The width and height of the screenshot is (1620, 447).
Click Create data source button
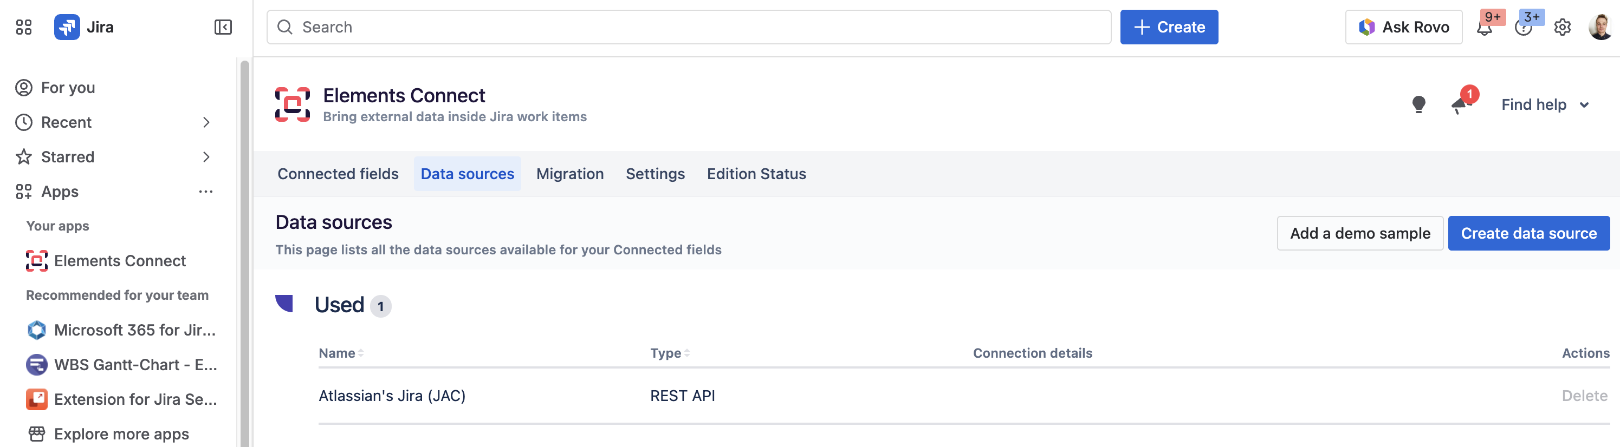(1529, 234)
